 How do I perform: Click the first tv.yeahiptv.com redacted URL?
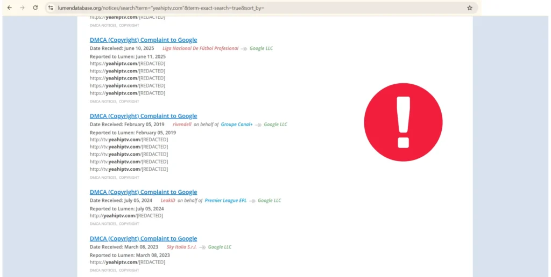129,140
